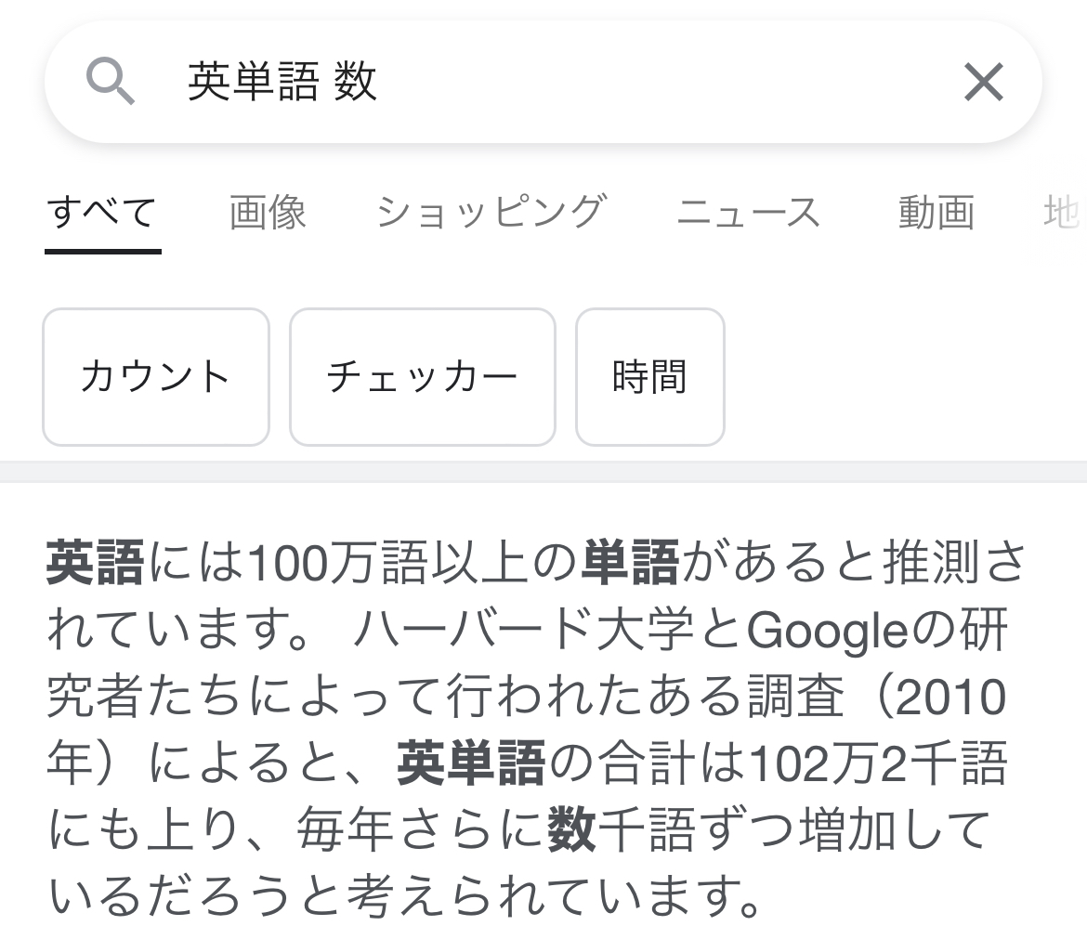Click the bold 英語 at snippet start
This screenshot has height=952, width=1087.
(x=95, y=562)
